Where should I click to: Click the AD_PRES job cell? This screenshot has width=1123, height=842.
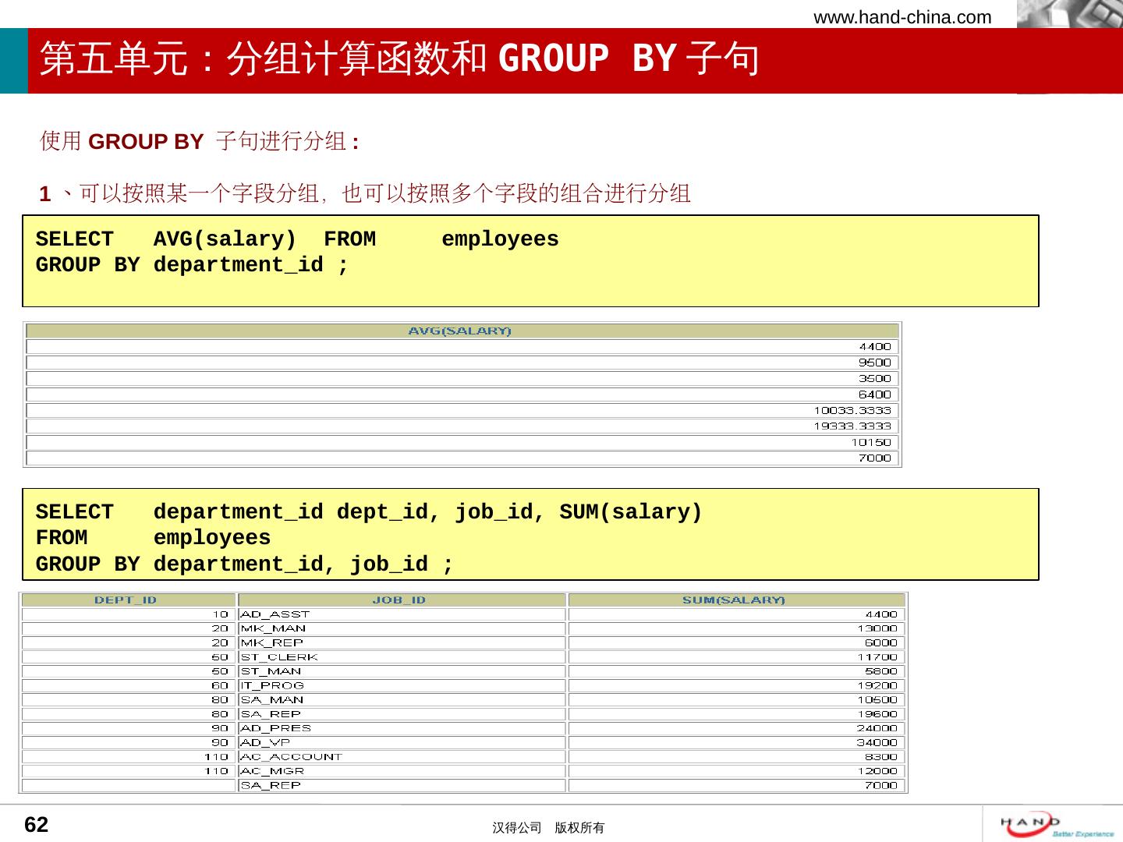(x=402, y=728)
